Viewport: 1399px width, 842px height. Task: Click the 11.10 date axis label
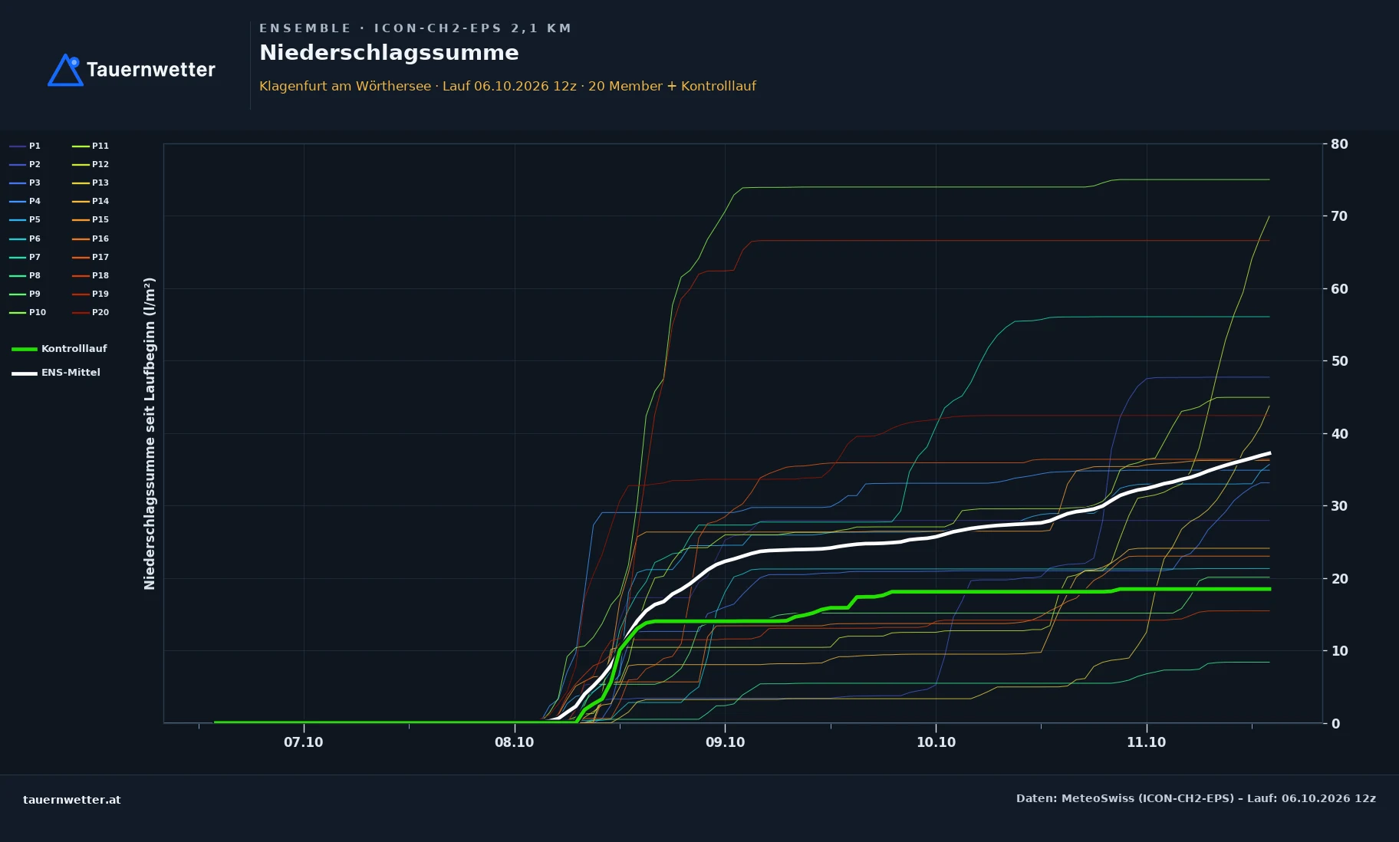coord(1146,742)
